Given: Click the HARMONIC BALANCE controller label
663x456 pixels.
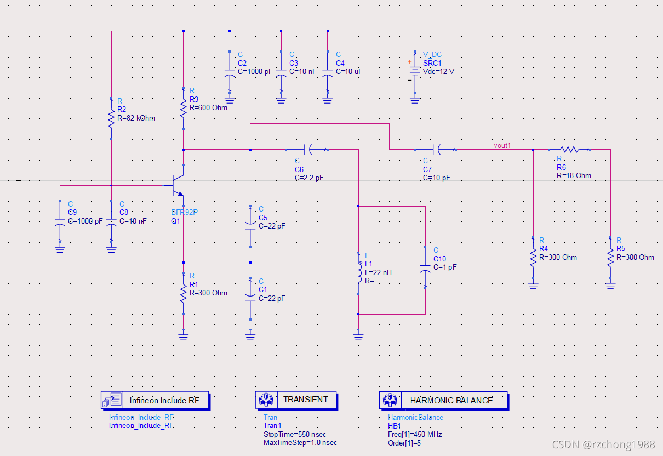Looking at the screenshot, I should point(451,401).
